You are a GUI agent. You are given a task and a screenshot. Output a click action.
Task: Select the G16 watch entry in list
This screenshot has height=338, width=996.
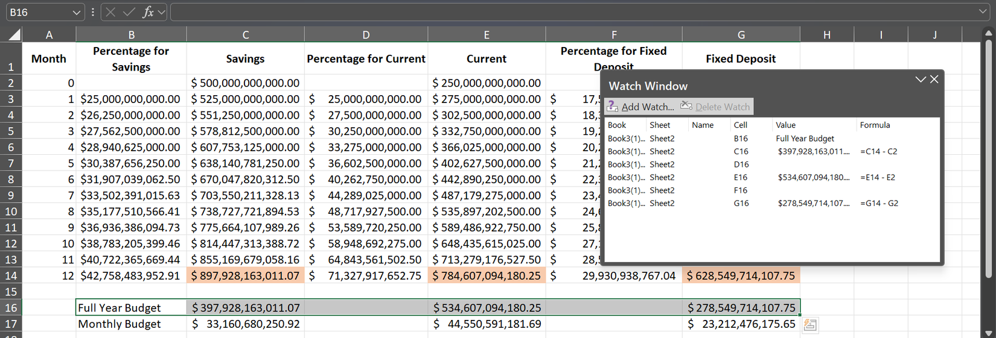[741, 203]
